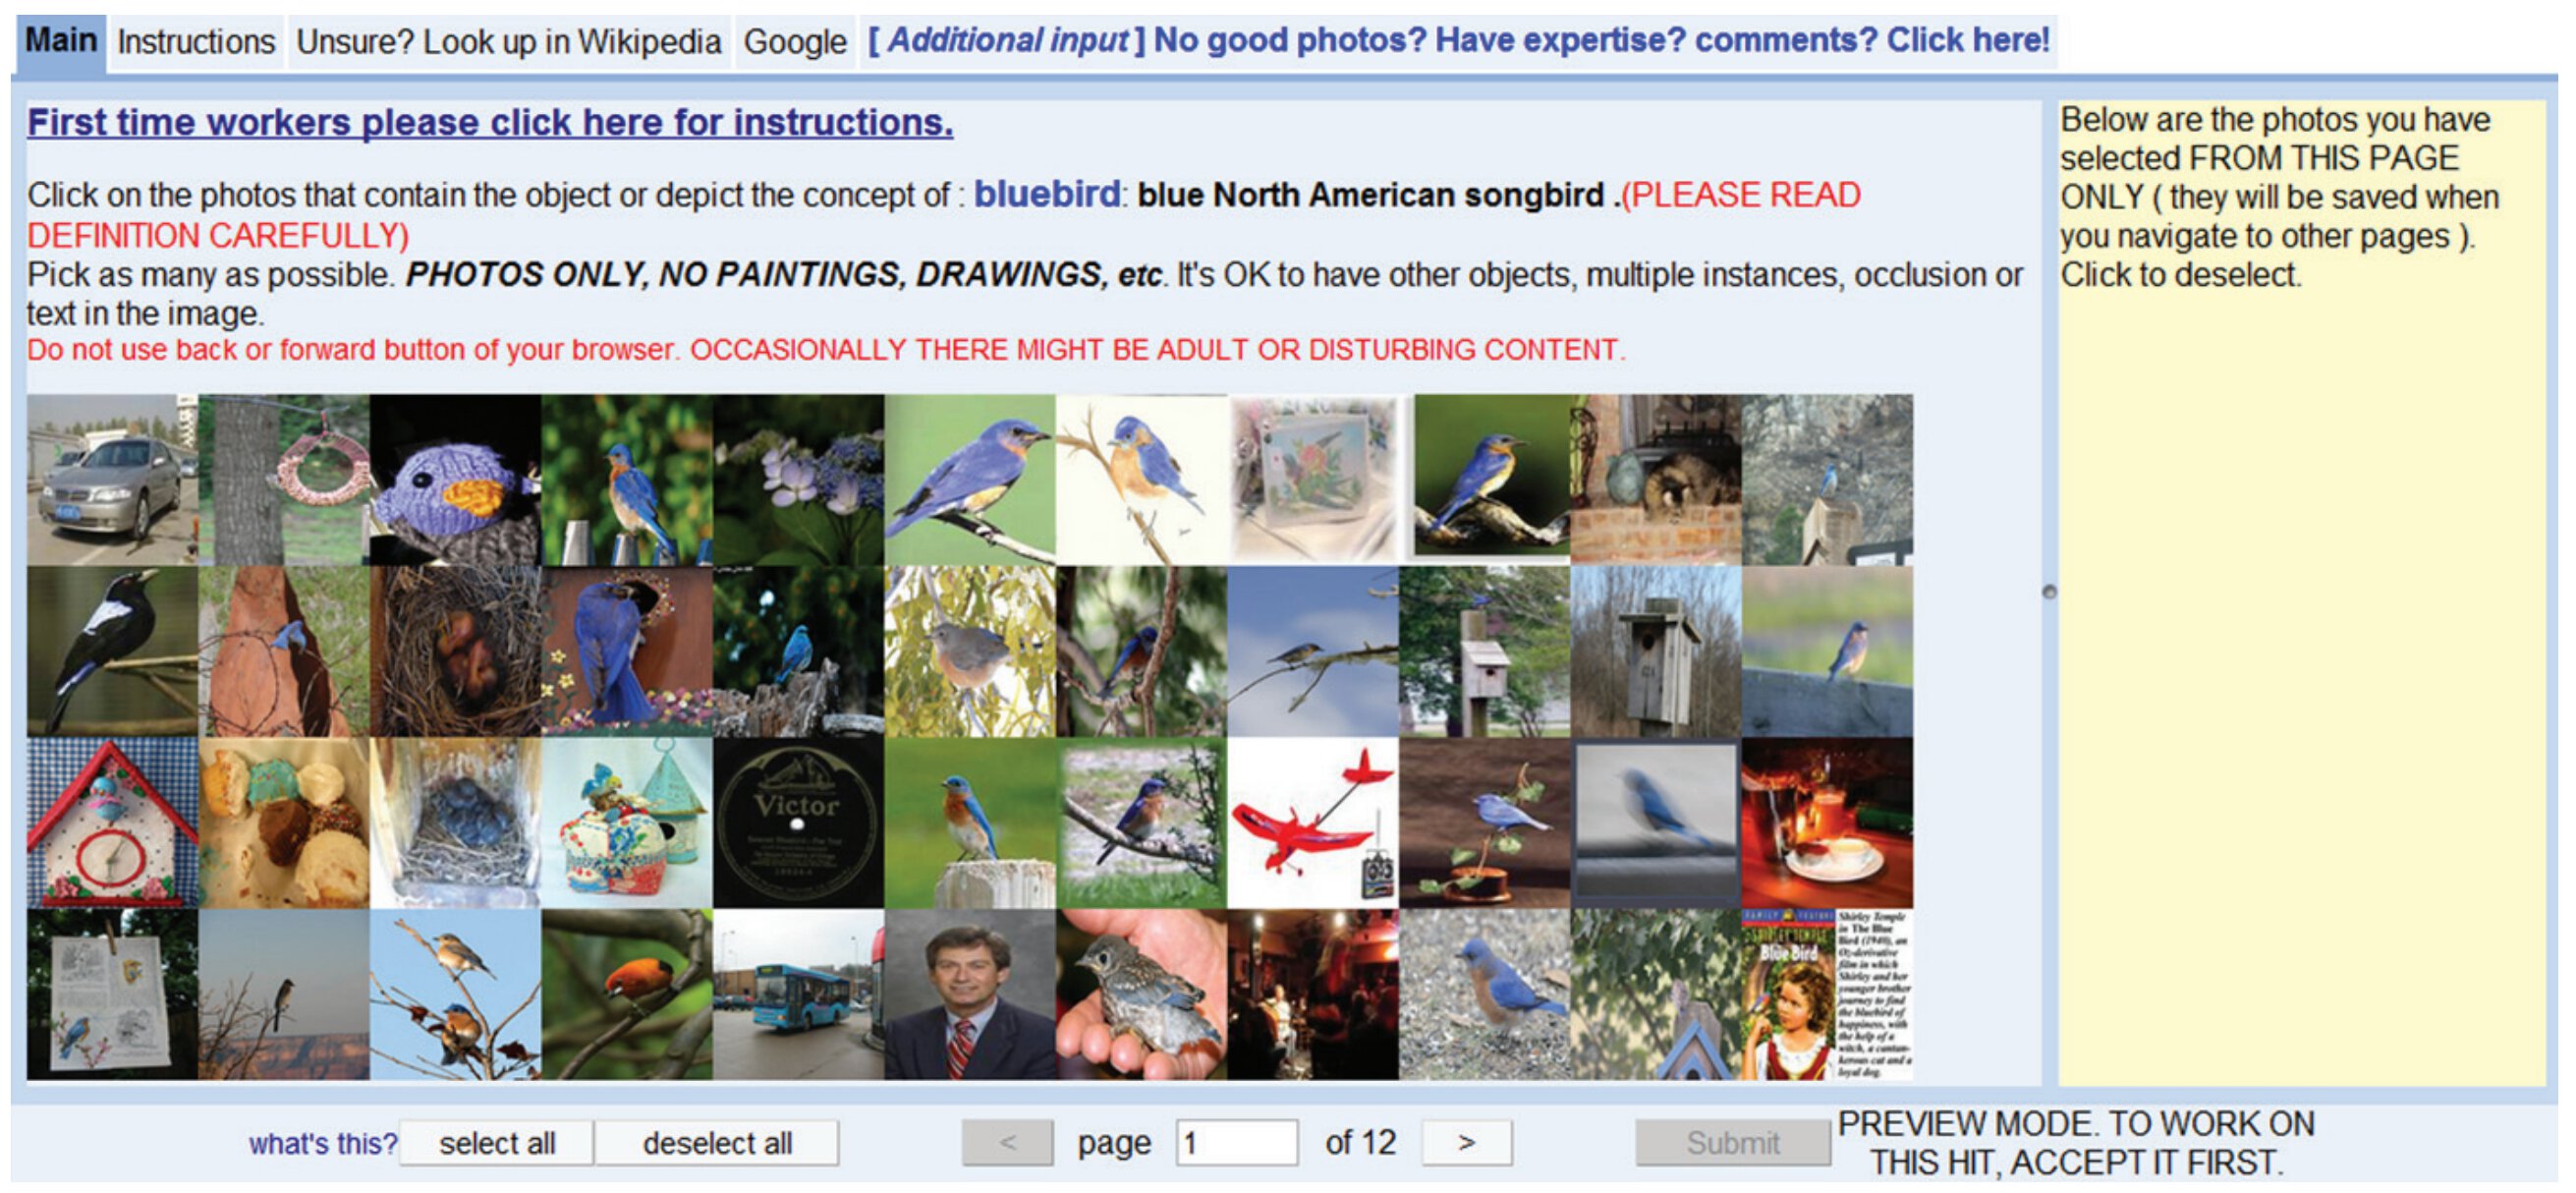
Task: Select the Shirley Temple Blue Bird poster
Action: click(x=1826, y=994)
